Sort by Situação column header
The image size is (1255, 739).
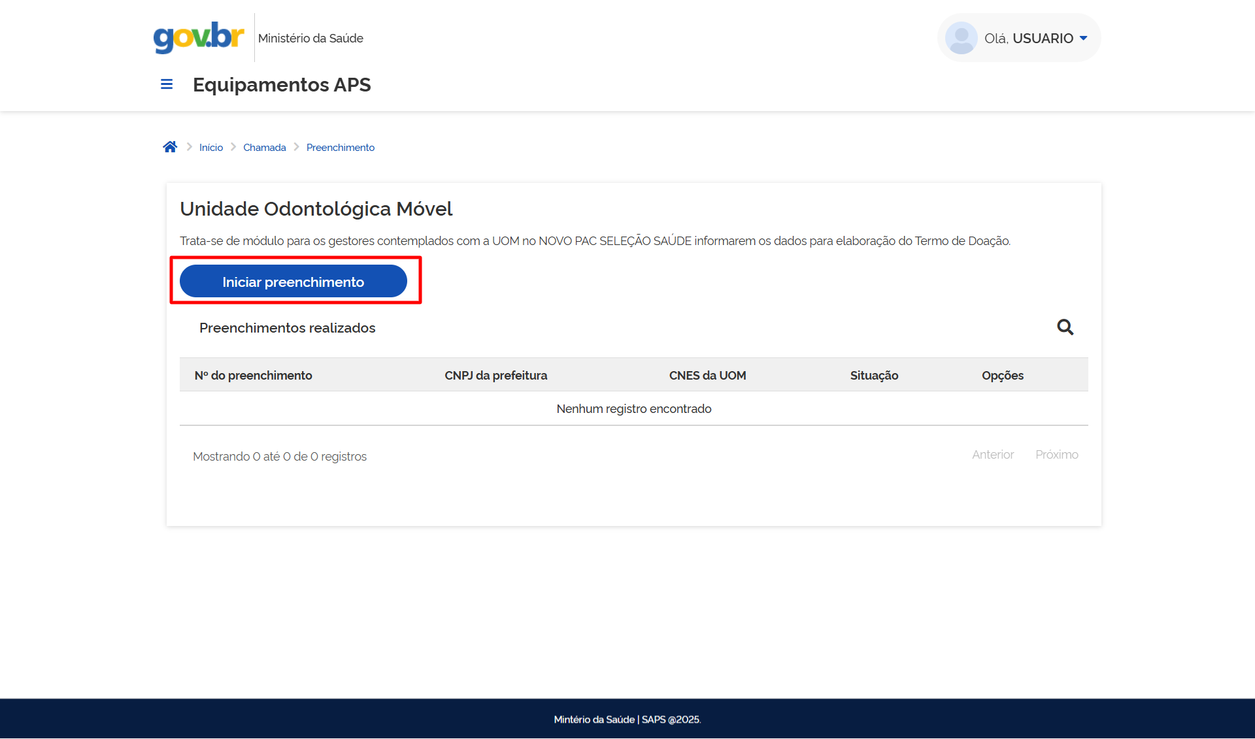[x=874, y=376]
